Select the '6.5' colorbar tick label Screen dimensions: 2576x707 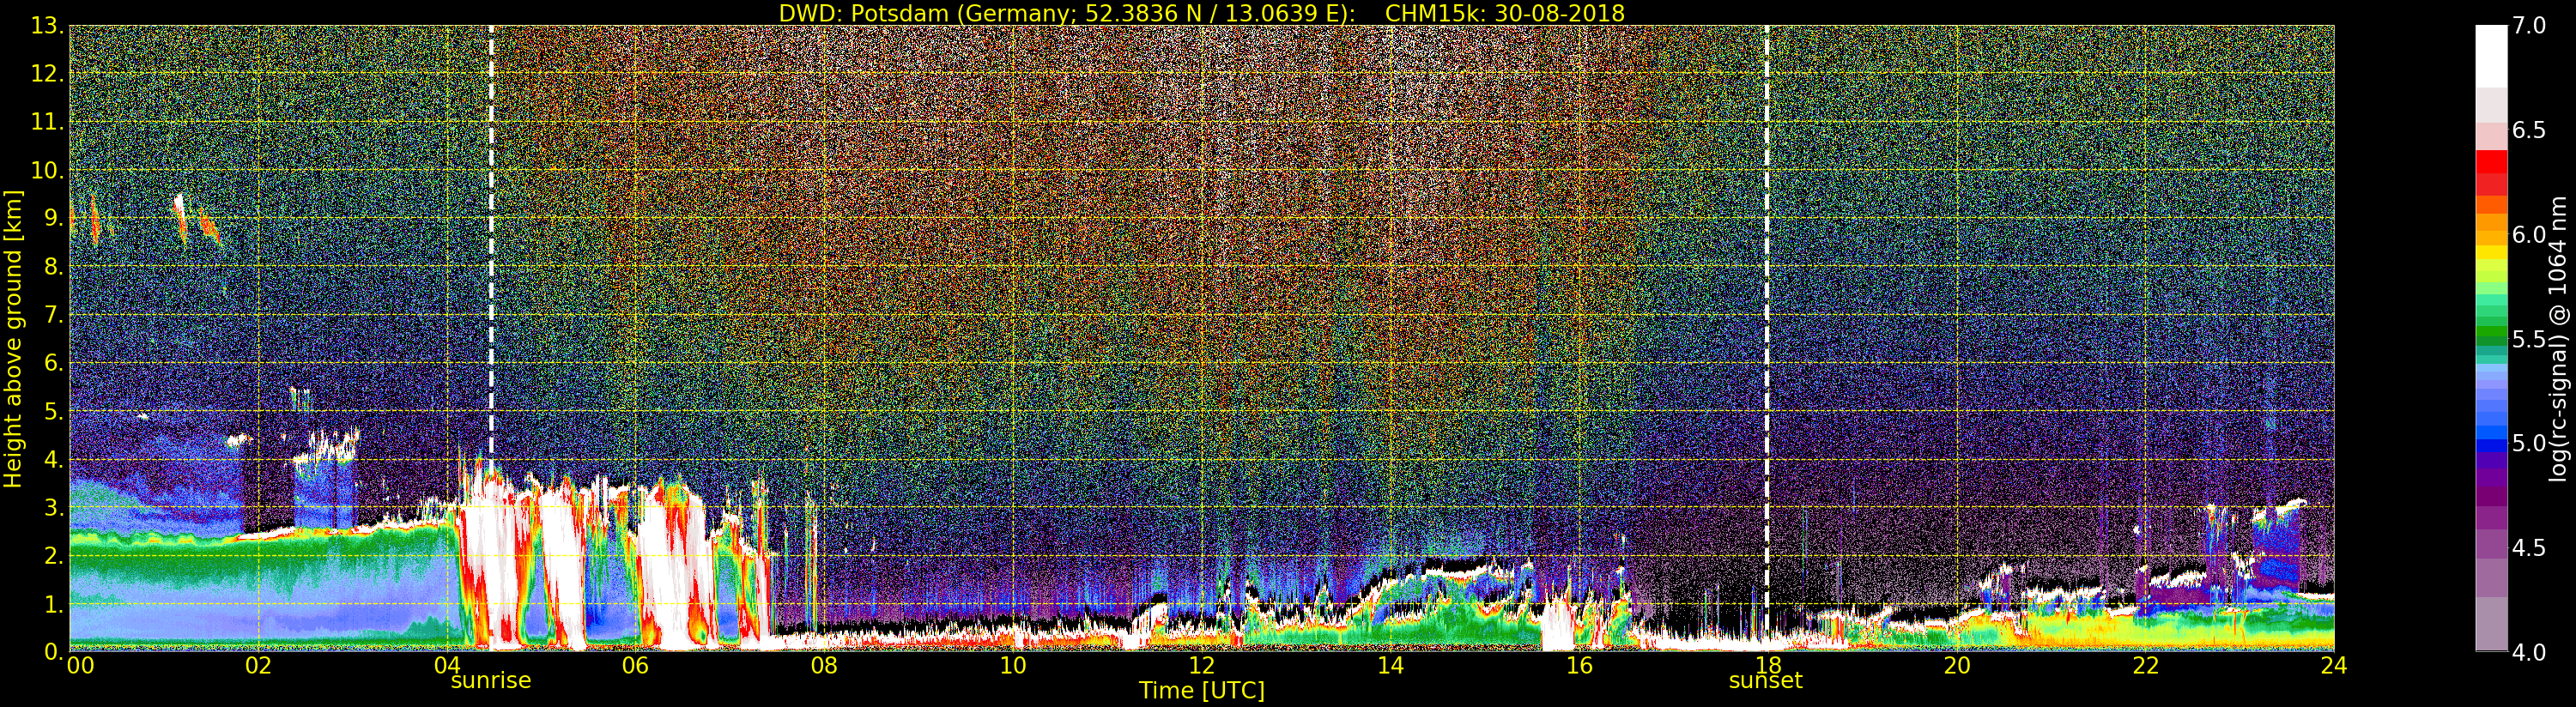coord(2529,131)
